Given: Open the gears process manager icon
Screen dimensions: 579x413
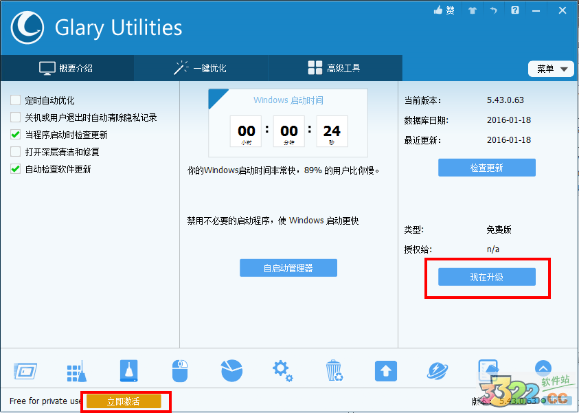Looking at the screenshot, I should (x=282, y=371).
